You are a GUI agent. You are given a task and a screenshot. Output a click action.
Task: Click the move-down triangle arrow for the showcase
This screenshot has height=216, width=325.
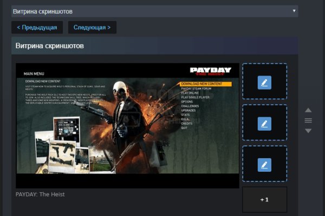point(308,131)
